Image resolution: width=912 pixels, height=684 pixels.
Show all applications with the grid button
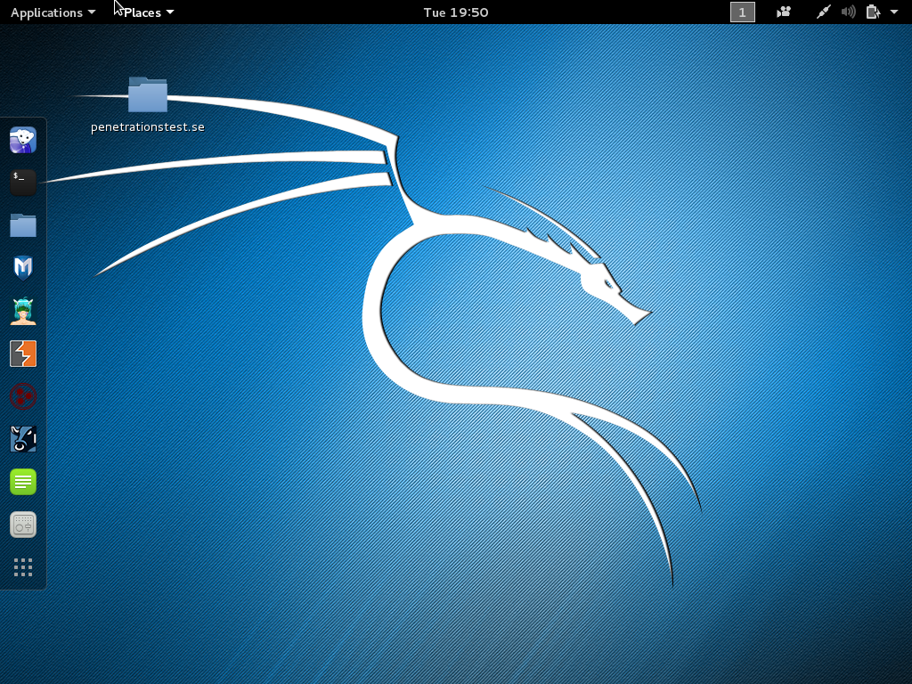point(23,567)
